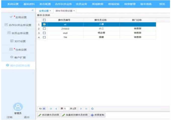Viewport: 171px width, 120px height.
Task: Check the checkbox for operator ZY003
Action: tap(44, 29)
